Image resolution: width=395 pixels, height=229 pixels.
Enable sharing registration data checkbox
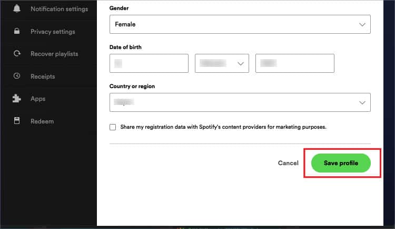pyautogui.click(x=113, y=127)
